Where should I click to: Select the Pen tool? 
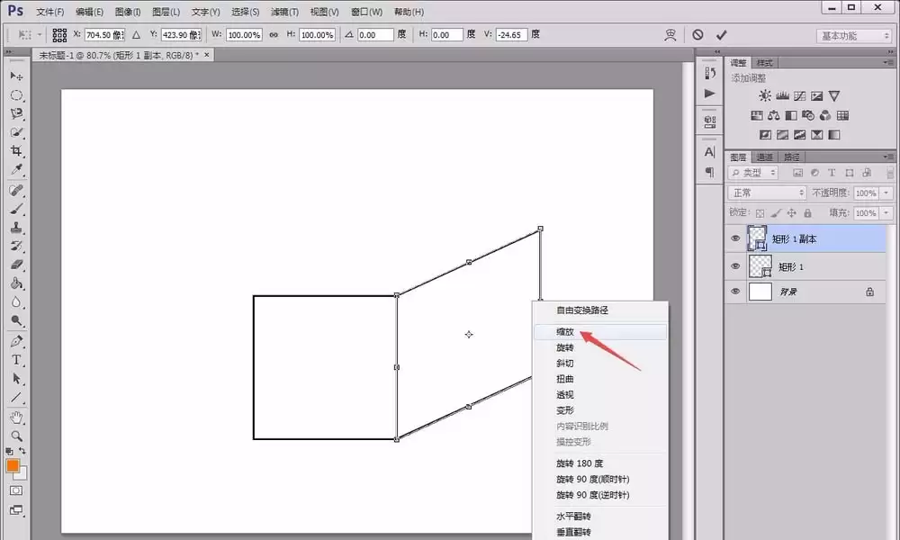16,341
